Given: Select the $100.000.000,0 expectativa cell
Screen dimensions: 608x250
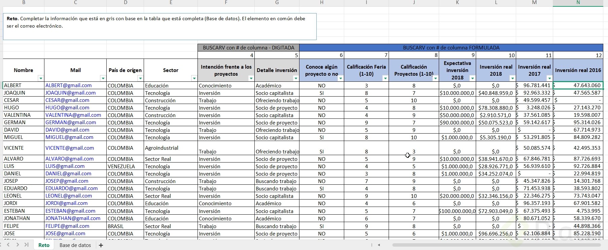Looking at the screenshot, I should (x=457, y=211).
